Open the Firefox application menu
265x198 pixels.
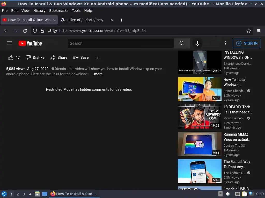(259, 31)
